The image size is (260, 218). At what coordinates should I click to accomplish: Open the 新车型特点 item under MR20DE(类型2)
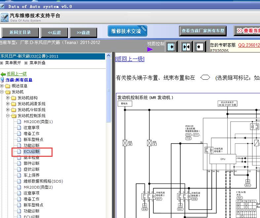33,205
